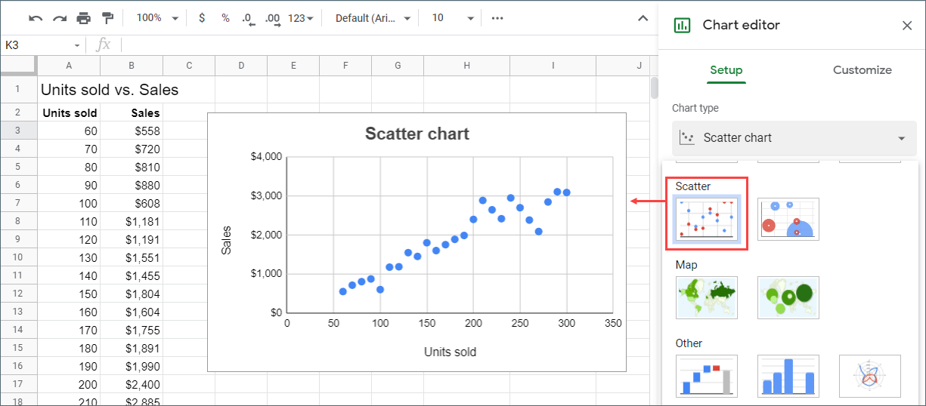The image size is (926, 406).
Task: Open the Name box K3 dropdown arrow
Action: (x=76, y=45)
